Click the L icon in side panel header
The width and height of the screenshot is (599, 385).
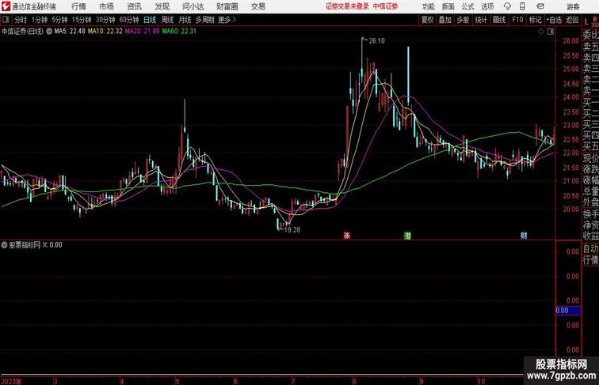pyautogui.click(x=586, y=21)
